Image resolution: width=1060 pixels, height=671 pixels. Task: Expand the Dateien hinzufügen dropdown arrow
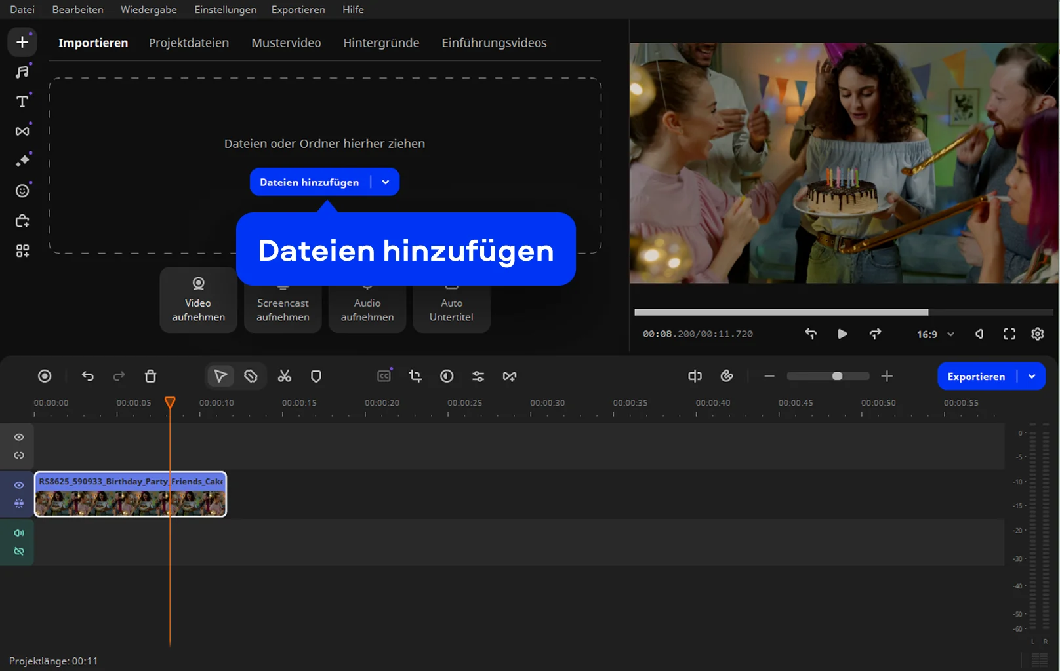coord(386,182)
